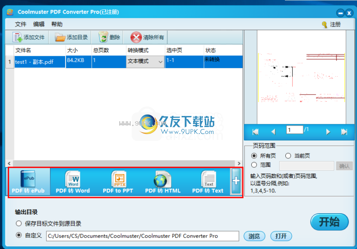Click the Delete (删除) recycle bin button
The width and height of the screenshot is (357, 249).
[109, 37]
